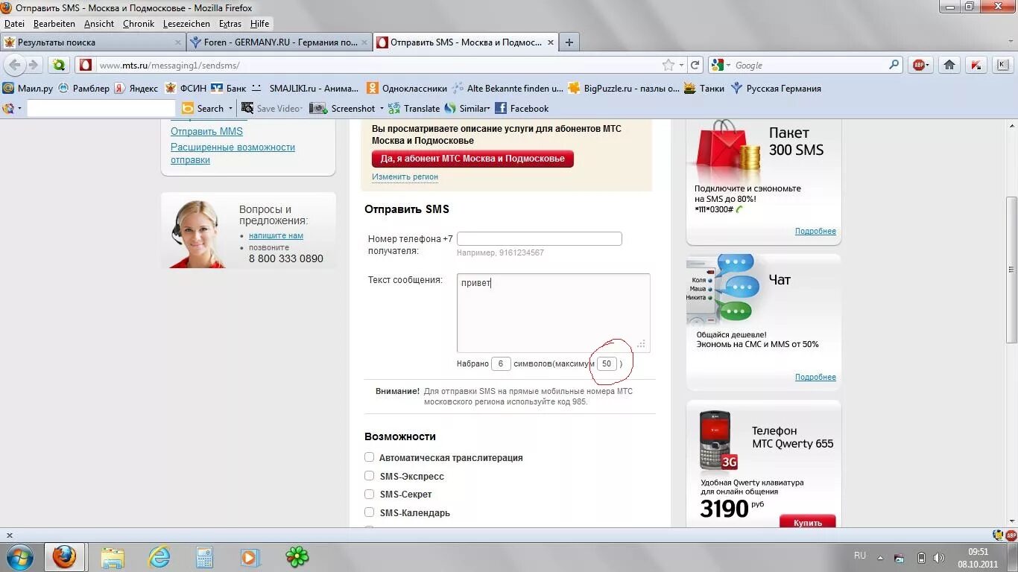Screen dimensions: 1018x572
Task: Open Extras menu
Action: 230,24
